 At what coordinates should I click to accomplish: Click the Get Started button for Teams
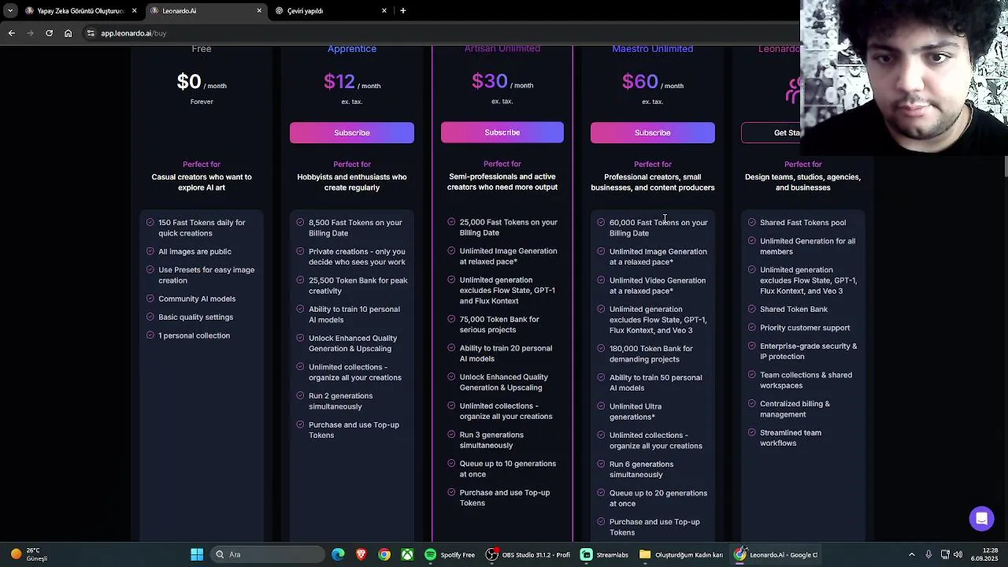(771, 132)
